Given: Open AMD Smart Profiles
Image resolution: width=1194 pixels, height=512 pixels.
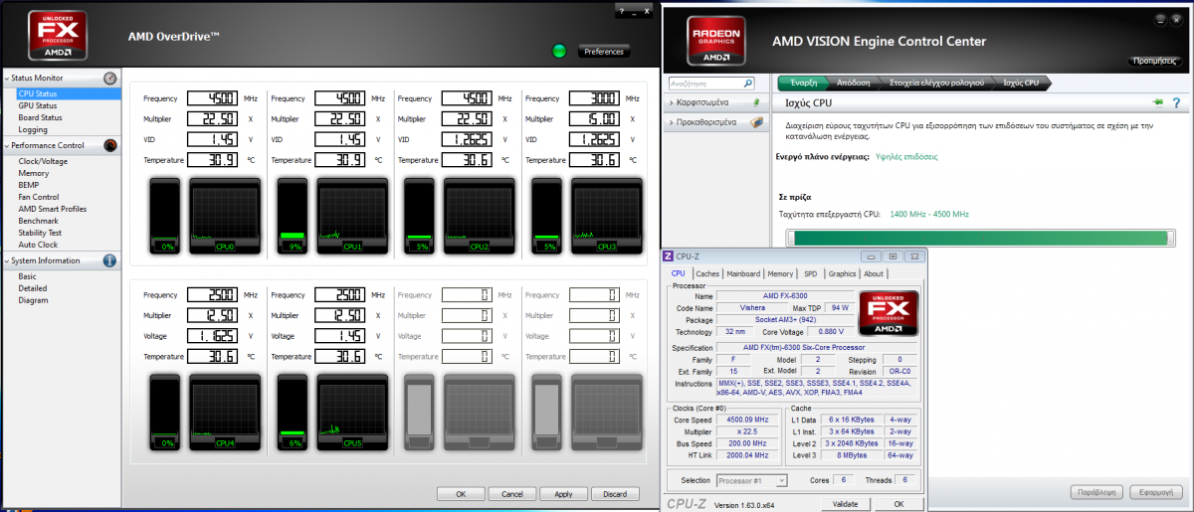Looking at the screenshot, I should click(53, 209).
